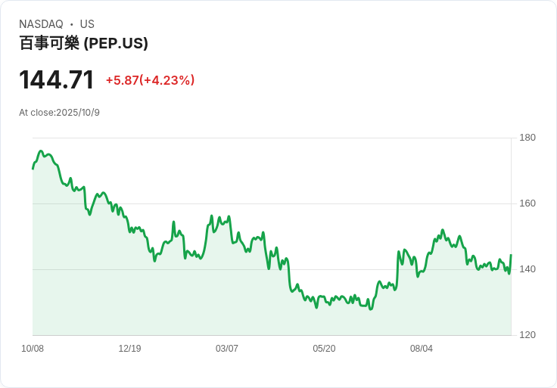The height and width of the screenshot is (388, 557).
Task: Click the NASDAQ exchange label
Action: [41, 24]
